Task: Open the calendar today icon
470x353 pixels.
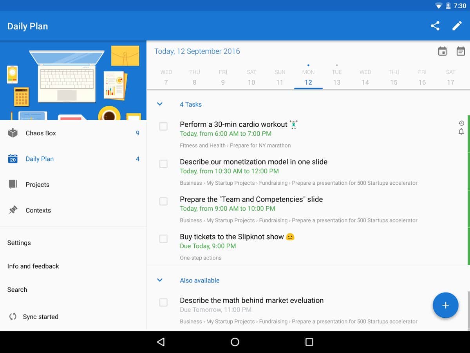Action: (x=442, y=51)
